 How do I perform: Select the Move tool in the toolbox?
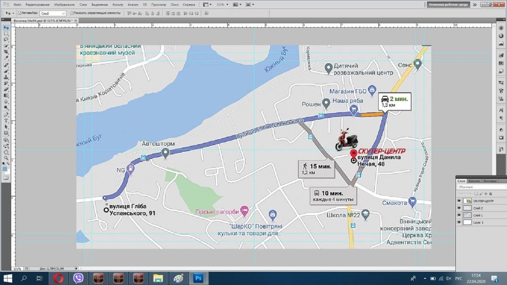click(x=6, y=28)
